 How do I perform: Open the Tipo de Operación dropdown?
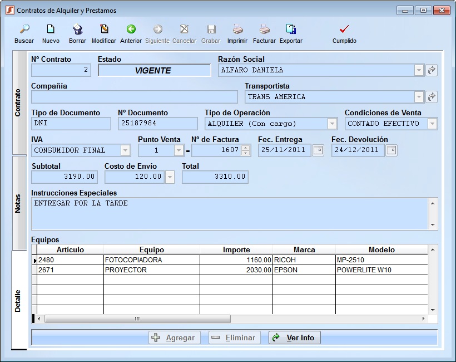tap(332, 124)
